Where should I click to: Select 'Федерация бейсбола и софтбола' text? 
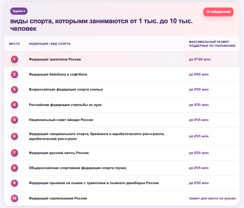[x=58, y=74]
